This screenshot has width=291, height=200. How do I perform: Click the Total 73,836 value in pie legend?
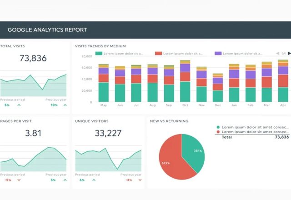[282, 137]
